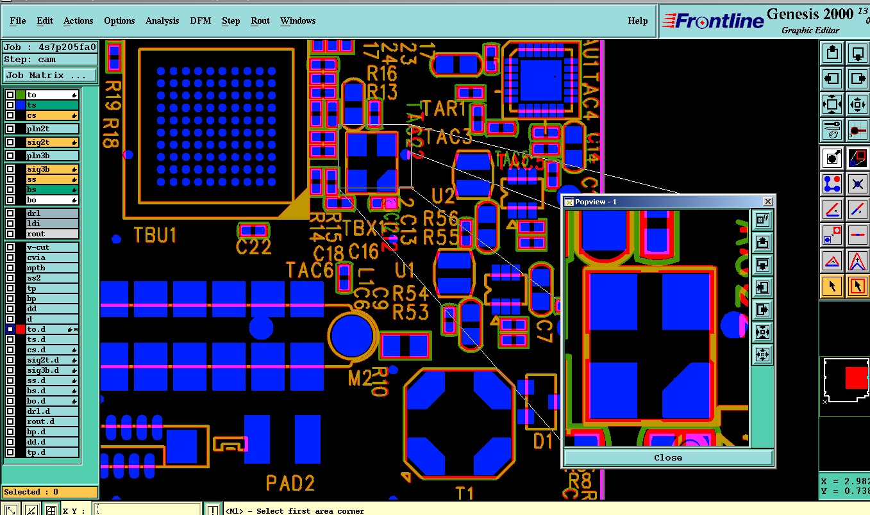870x515 pixels.
Task: Toggle display checkbox for layer 'cs'
Action: click(10, 115)
